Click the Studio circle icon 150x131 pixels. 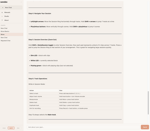(x=2, y=16)
